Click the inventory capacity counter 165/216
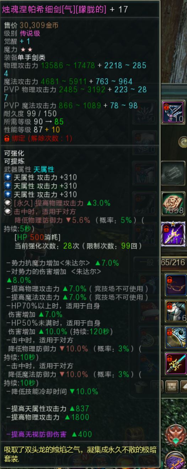The image size is (187, 469). pyautogui.click(x=173, y=263)
